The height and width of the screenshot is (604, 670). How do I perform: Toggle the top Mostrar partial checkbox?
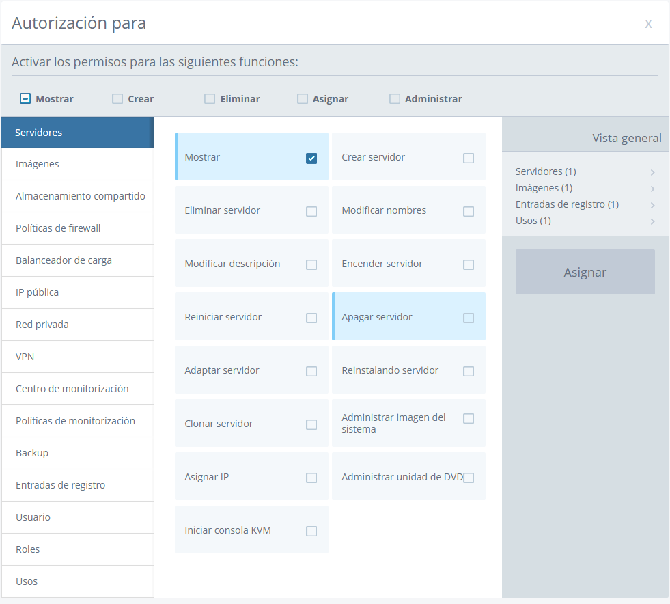coord(25,99)
